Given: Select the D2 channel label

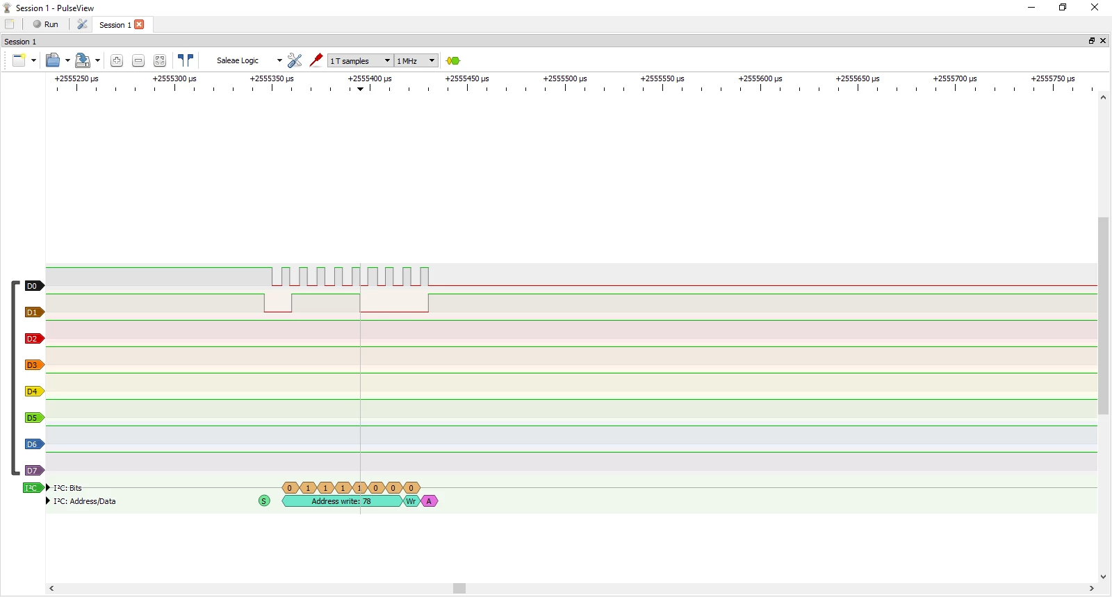Looking at the screenshot, I should 34,339.
